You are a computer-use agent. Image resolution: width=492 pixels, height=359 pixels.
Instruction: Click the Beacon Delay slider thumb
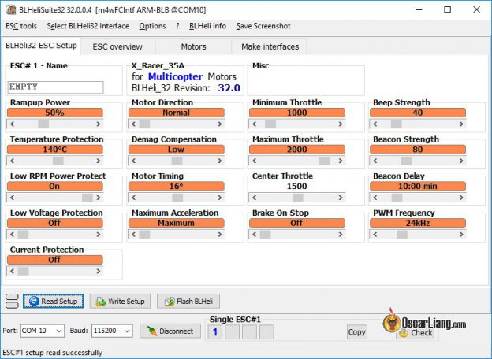point(397,198)
